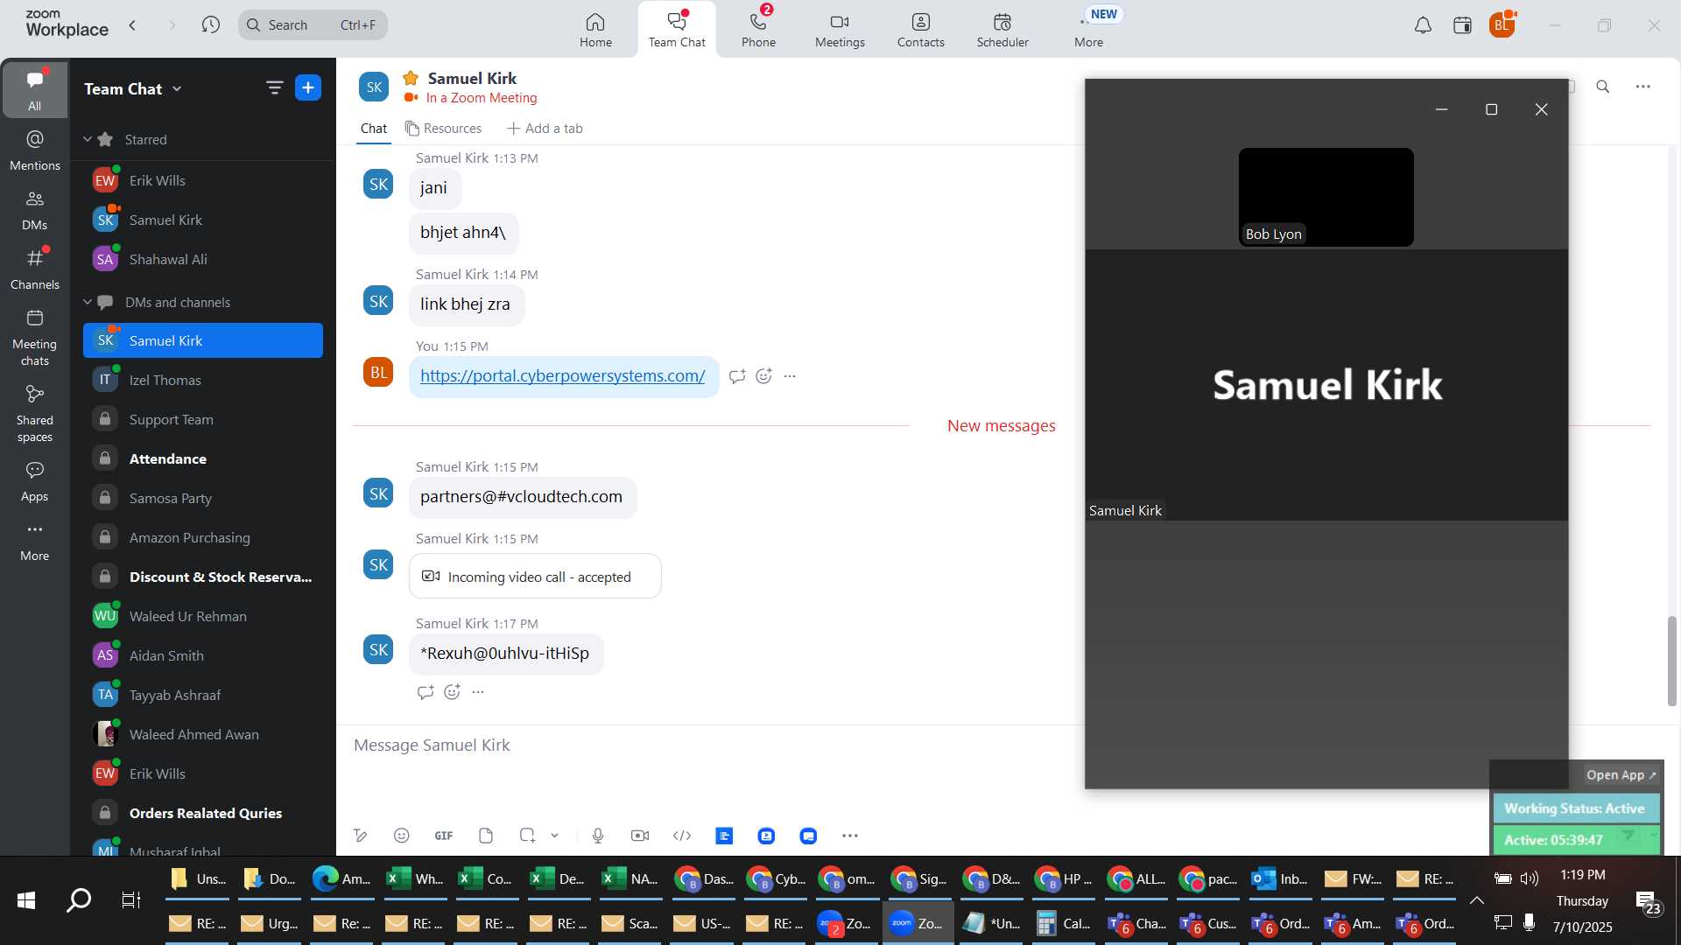The height and width of the screenshot is (945, 1681).
Task: Open the screenshot options dropdown arrow
Action: tap(554, 836)
